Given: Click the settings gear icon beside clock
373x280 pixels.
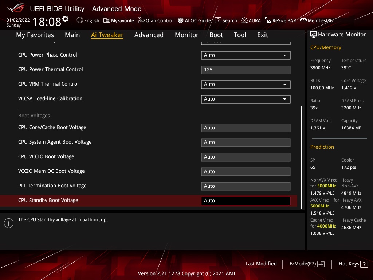Looking at the screenshot, I should [x=65, y=19].
